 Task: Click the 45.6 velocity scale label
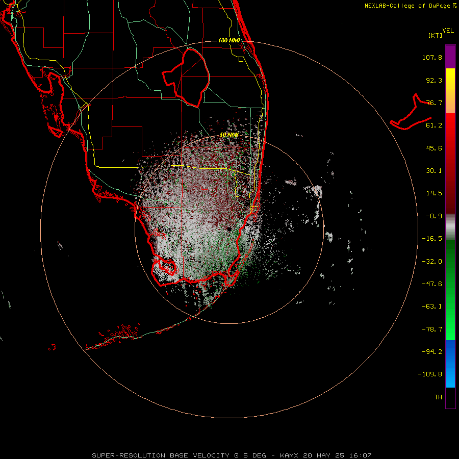pyautogui.click(x=434, y=148)
